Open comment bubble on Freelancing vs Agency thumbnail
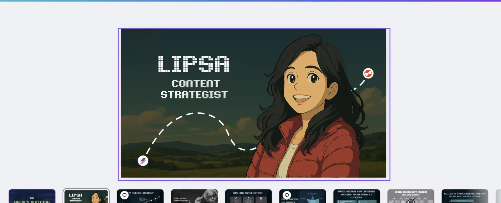 coord(287,195)
